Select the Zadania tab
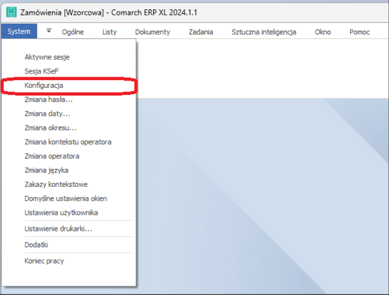 click(x=201, y=32)
